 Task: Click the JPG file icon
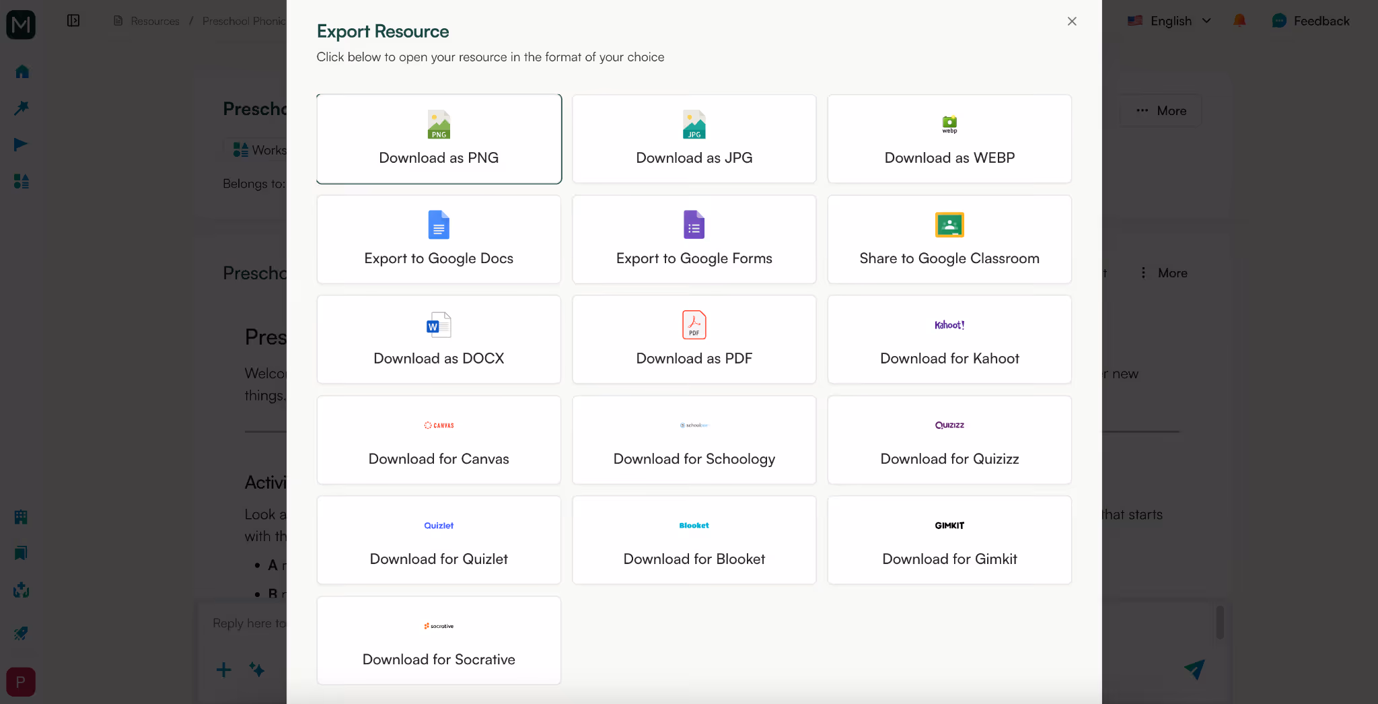694,125
